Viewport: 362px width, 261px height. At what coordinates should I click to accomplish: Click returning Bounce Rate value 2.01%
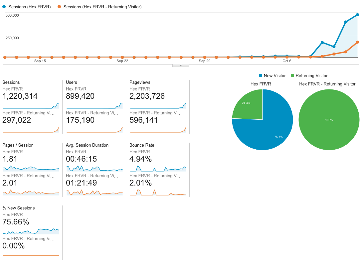pyautogui.click(x=140, y=183)
